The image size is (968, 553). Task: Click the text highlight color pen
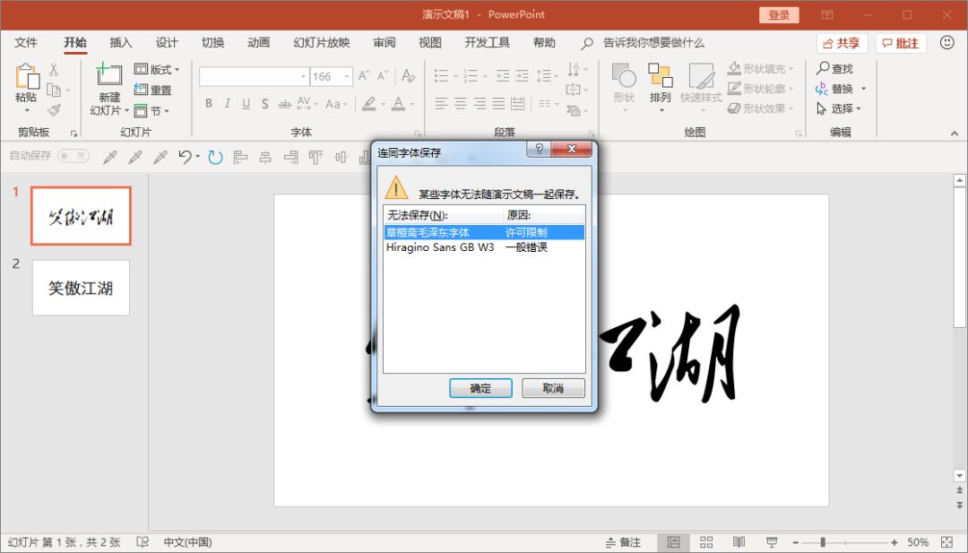[x=369, y=104]
